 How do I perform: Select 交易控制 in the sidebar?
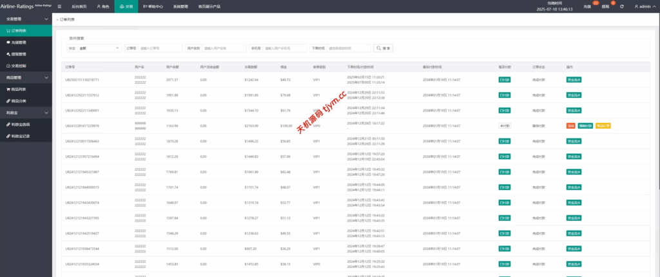(19, 66)
